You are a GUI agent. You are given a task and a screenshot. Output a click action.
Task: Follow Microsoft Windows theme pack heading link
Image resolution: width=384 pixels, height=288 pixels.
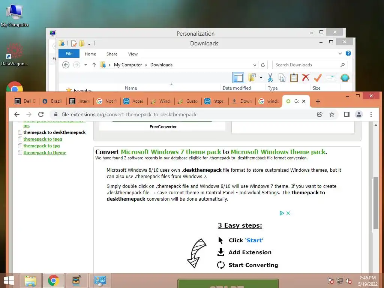click(x=278, y=152)
